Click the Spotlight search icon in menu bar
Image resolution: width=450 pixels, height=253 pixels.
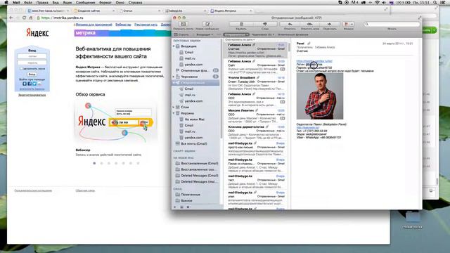[435, 2]
